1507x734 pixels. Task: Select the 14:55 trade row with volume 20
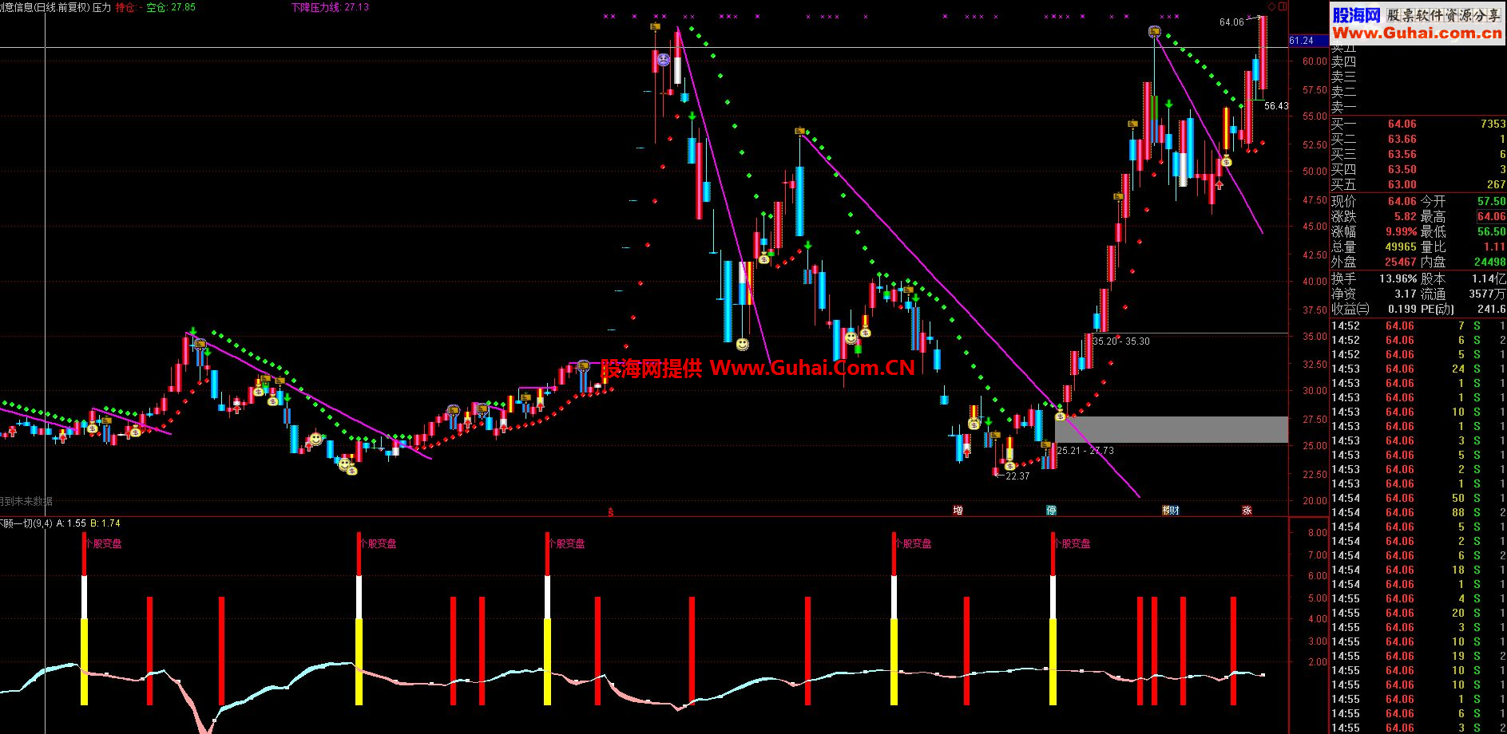click(1418, 613)
